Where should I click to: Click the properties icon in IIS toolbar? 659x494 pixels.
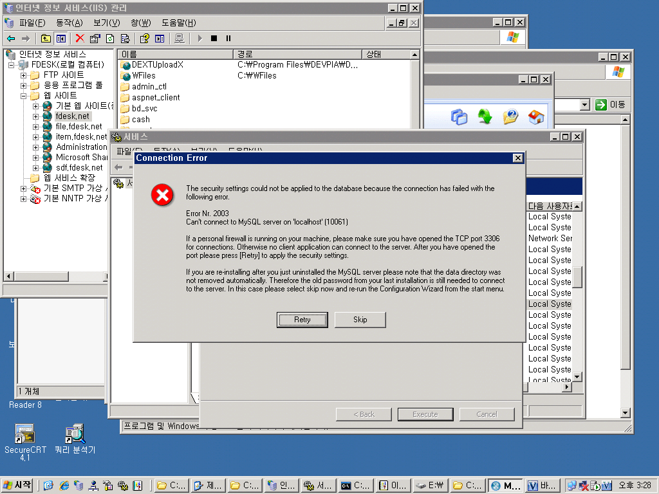[x=95, y=39]
